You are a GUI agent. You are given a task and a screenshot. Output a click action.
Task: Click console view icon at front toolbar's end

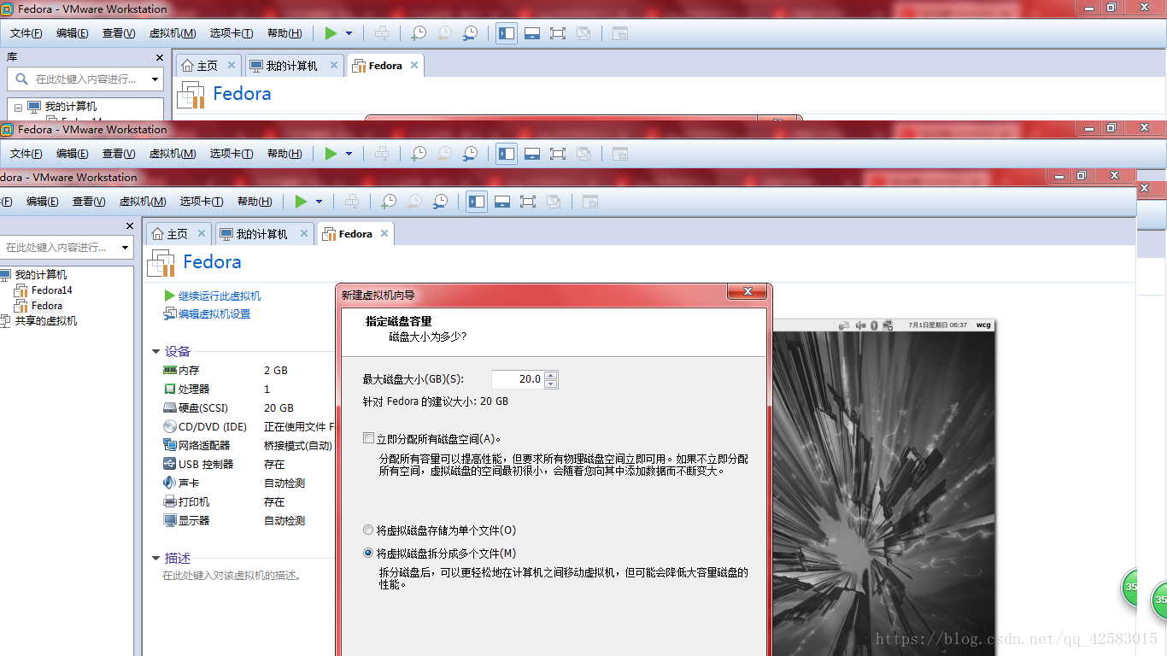590,202
